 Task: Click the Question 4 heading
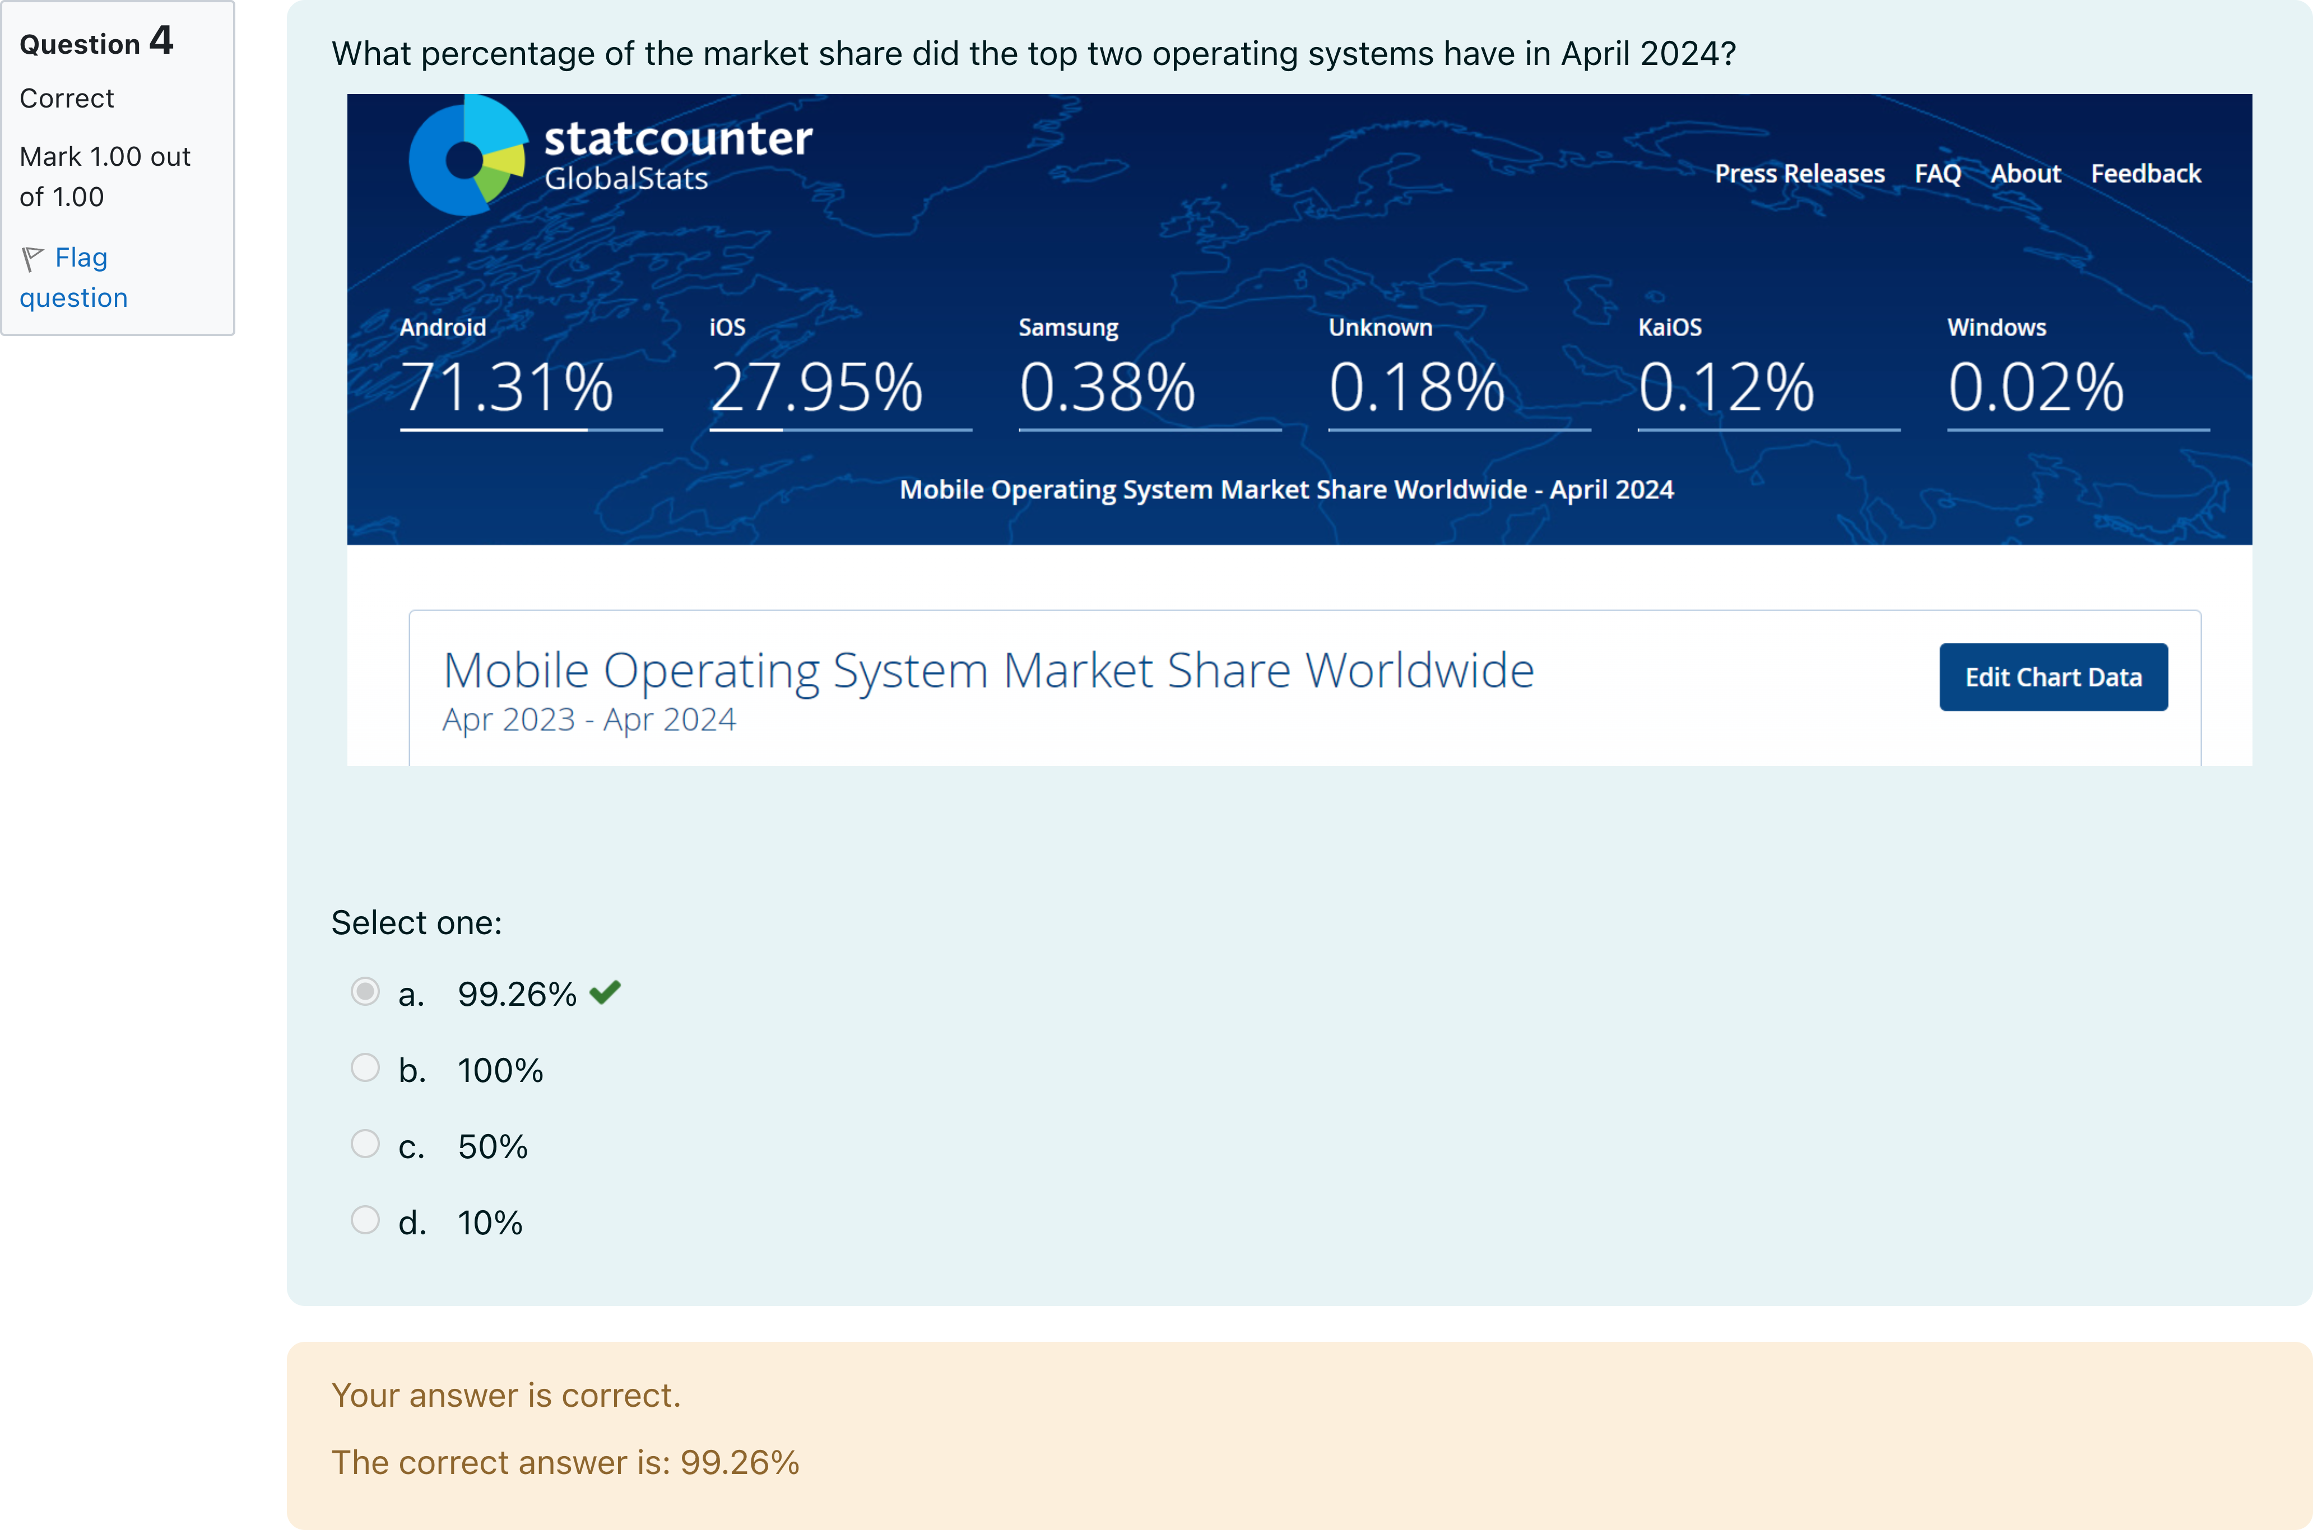click(97, 41)
